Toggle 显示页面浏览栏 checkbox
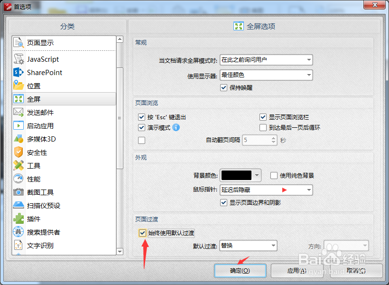 pyautogui.click(x=263, y=117)
